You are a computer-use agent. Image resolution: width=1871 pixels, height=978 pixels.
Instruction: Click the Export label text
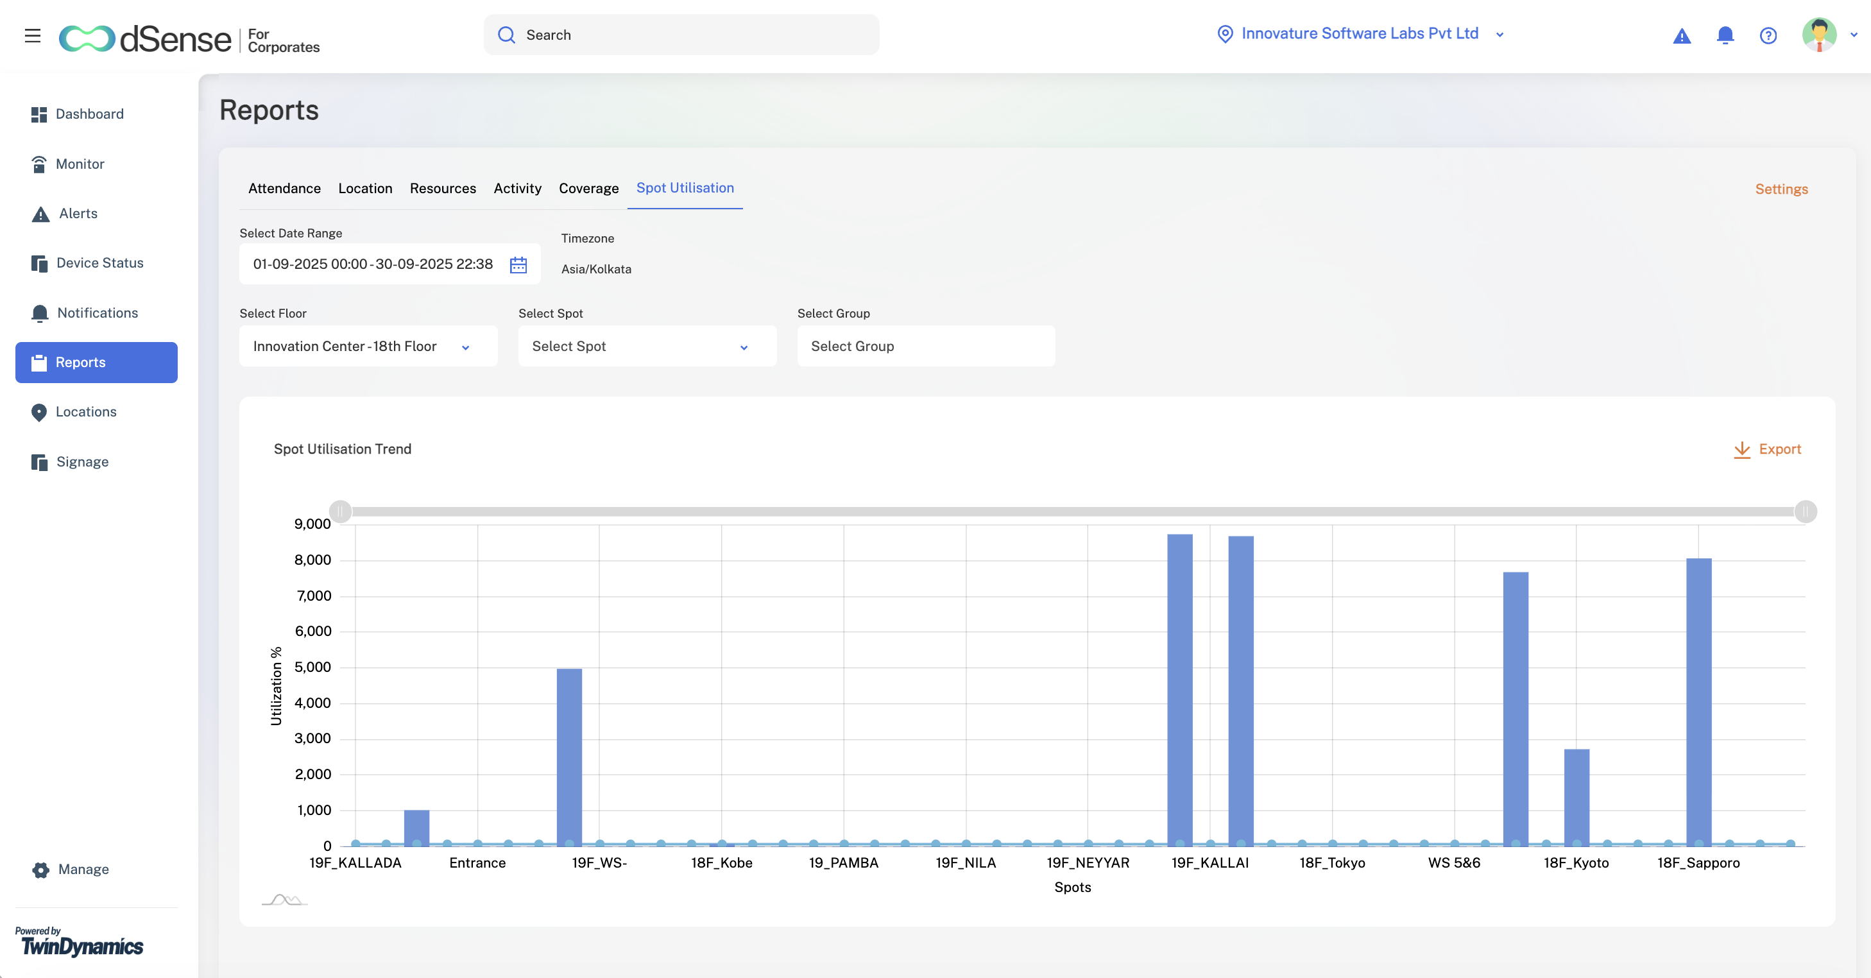click(1779, 450)
